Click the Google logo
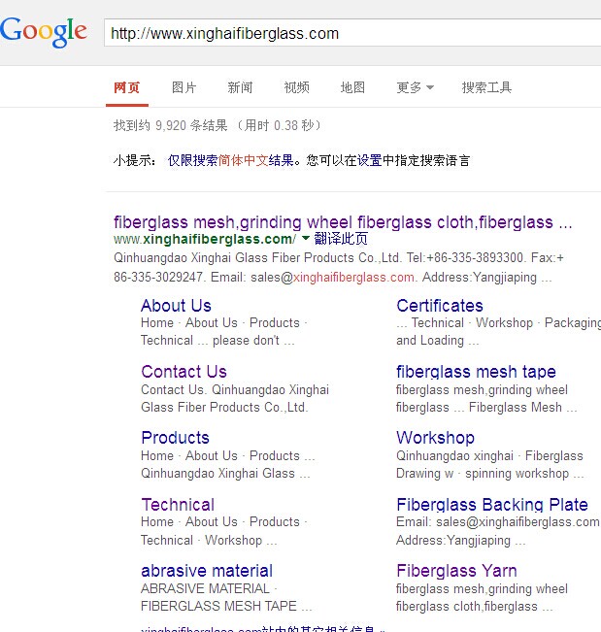The width and height of the screenshot is (601, 632). [x=44, y=32]
